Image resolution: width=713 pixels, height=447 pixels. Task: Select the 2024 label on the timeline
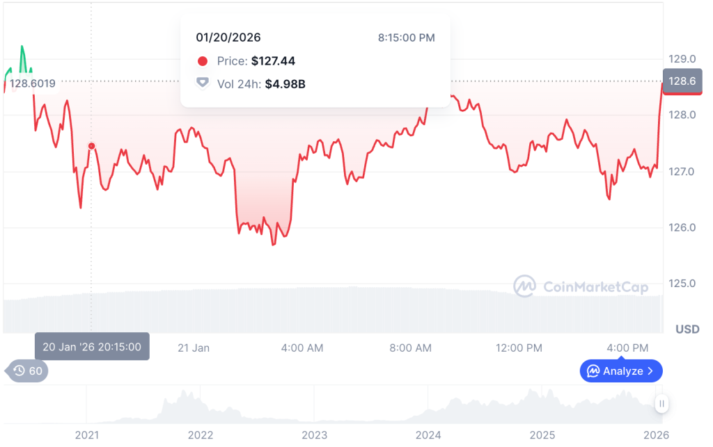[x=429, y=435]
